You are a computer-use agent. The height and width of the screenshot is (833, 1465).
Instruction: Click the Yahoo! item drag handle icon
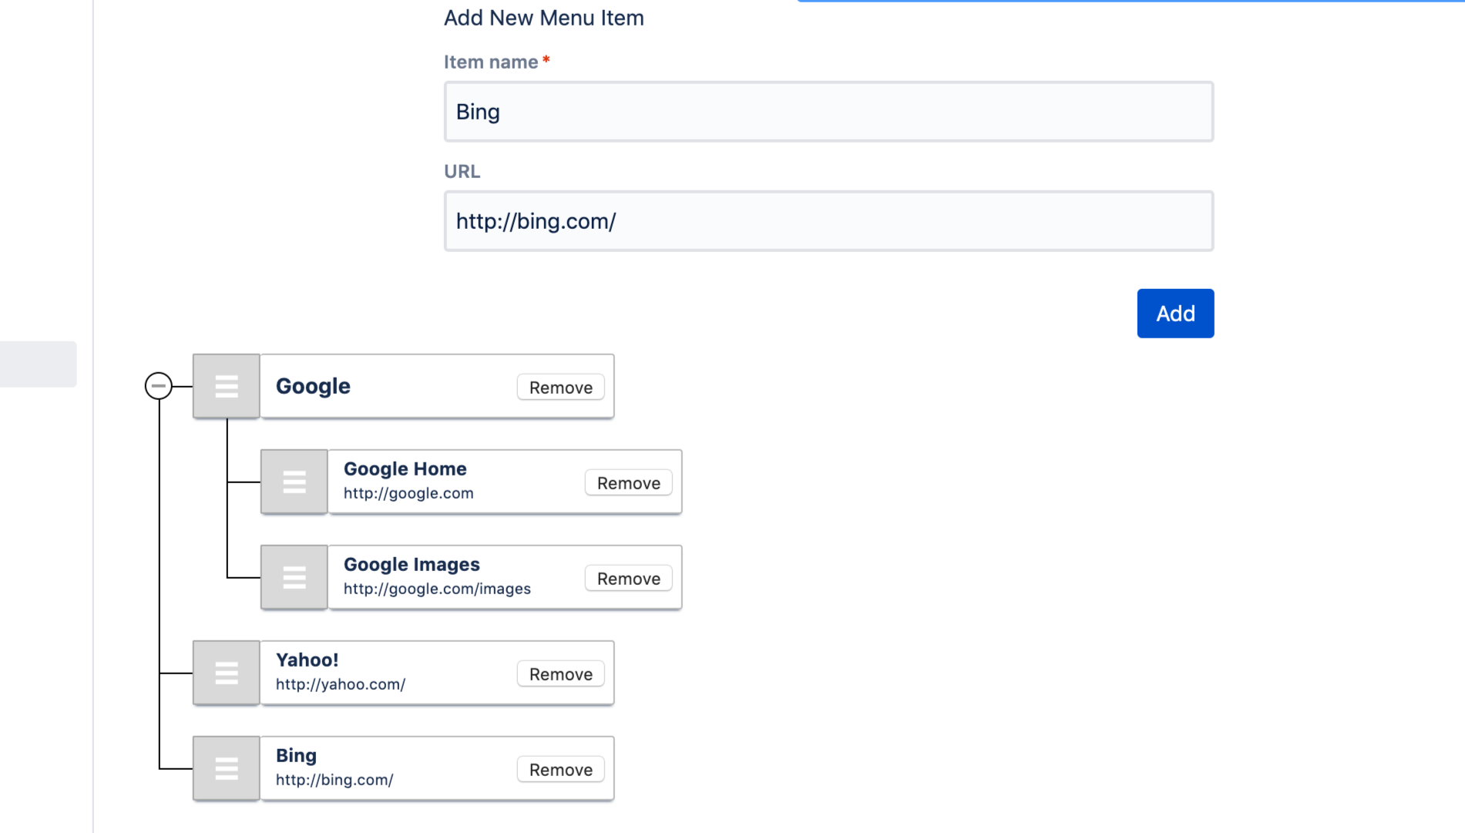(227, 673)
